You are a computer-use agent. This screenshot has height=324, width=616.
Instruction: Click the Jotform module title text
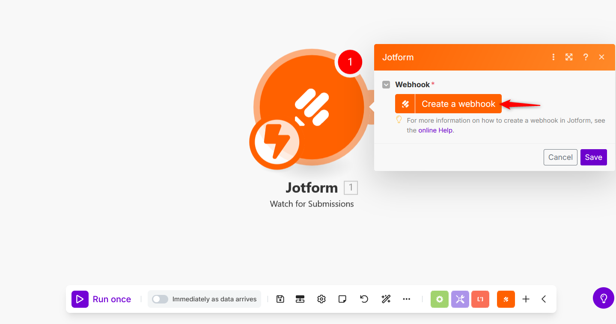click(312, 188)
